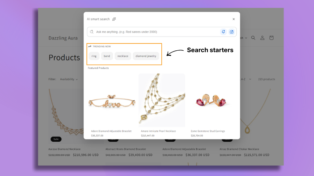Open the account profile icon
This screenshot has width=314, height=176.
click(262, 38)
